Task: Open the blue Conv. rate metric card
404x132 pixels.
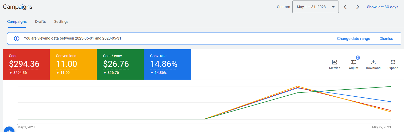Action: click(x=167, y=64)
